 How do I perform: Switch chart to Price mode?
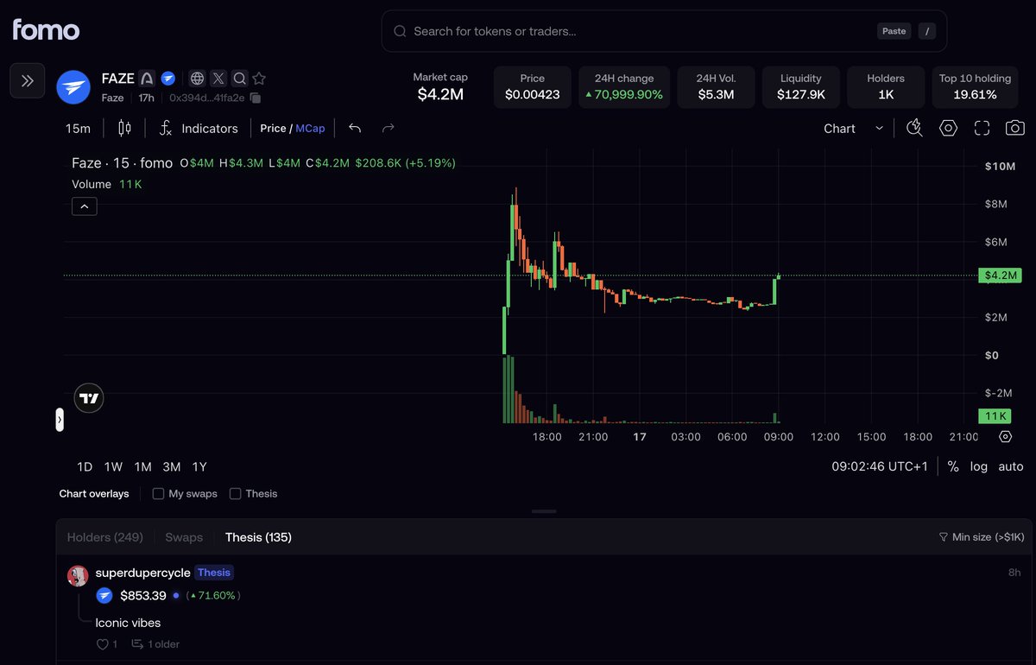click(273, 129)
